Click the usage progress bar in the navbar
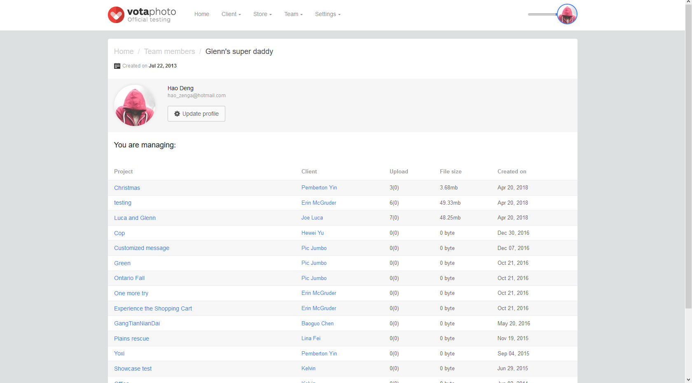692x383 pixels. tap(542, 14)
